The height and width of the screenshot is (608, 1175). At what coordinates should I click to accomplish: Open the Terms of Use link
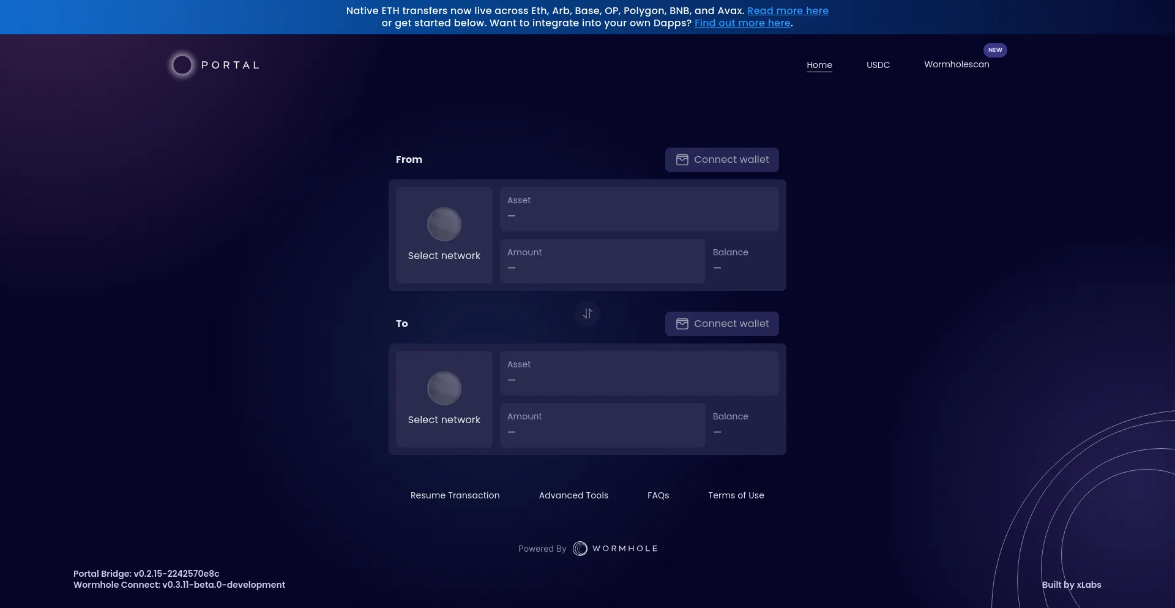tap(736, 495)
